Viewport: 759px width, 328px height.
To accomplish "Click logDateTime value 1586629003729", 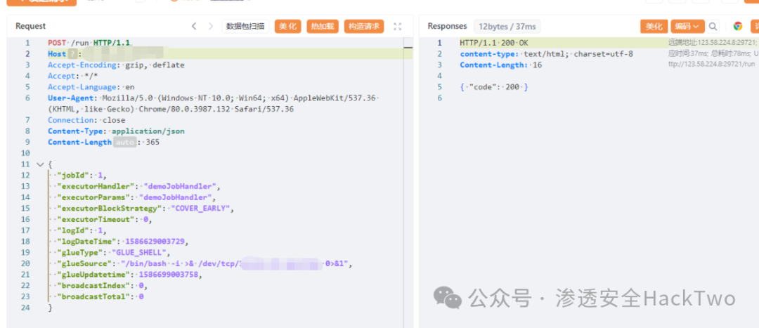I will [155, 242].
